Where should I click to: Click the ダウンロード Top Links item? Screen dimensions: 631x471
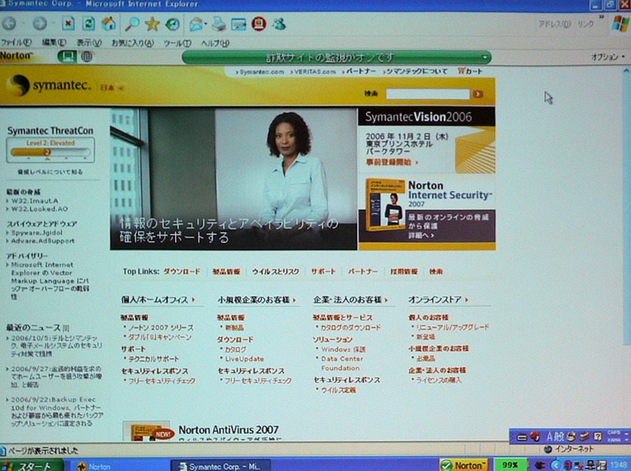pyautogui.click(x=181, y=271)
